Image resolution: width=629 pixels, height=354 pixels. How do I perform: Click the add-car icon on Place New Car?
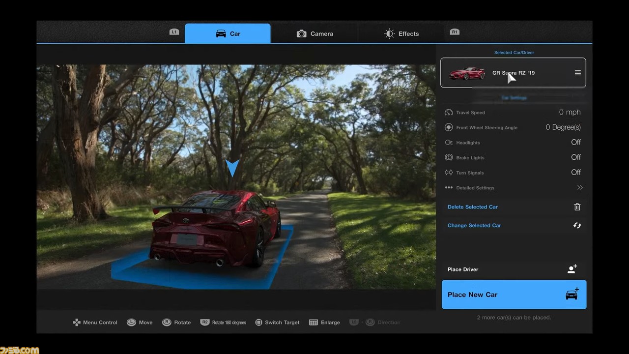(572, 294)
